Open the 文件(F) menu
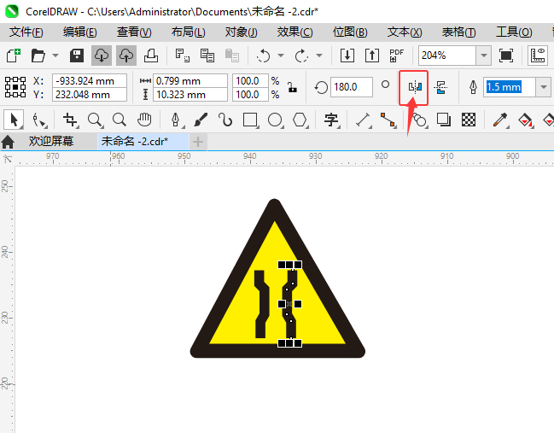 click(x=26, y=32)
